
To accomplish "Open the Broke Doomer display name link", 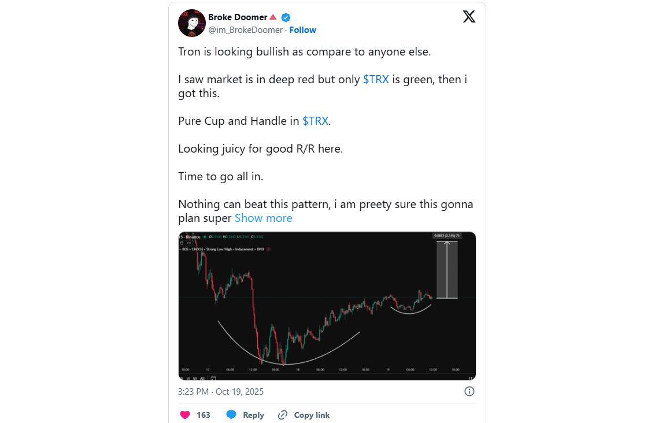I will (x=238, y=17).
